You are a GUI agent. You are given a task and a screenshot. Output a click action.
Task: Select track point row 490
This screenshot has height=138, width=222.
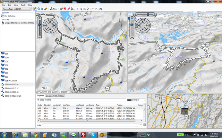[90, 114]
